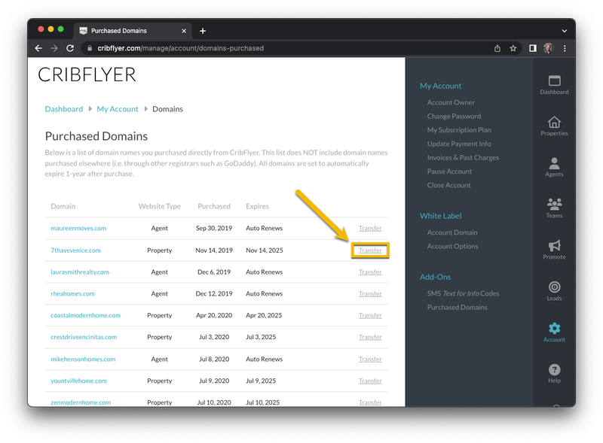
Task: Open Account Domain under White Label
Action: click(452, 232)
